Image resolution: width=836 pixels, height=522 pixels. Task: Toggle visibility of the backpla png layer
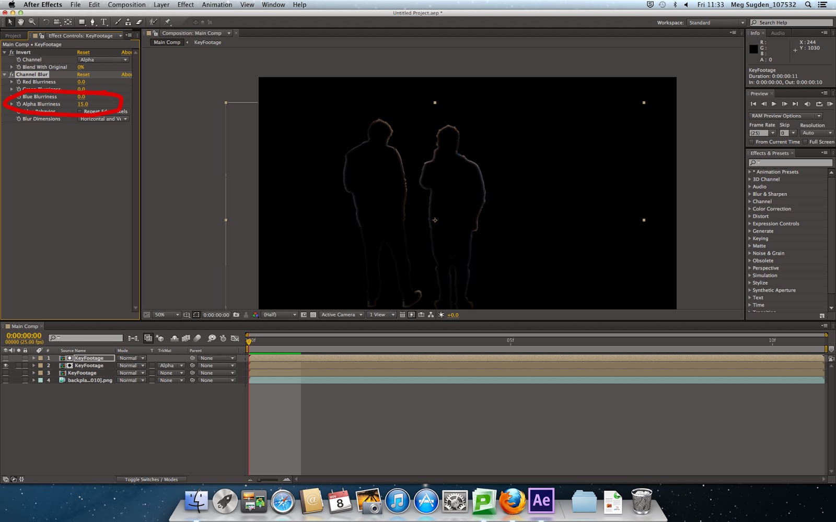(6, 380)
